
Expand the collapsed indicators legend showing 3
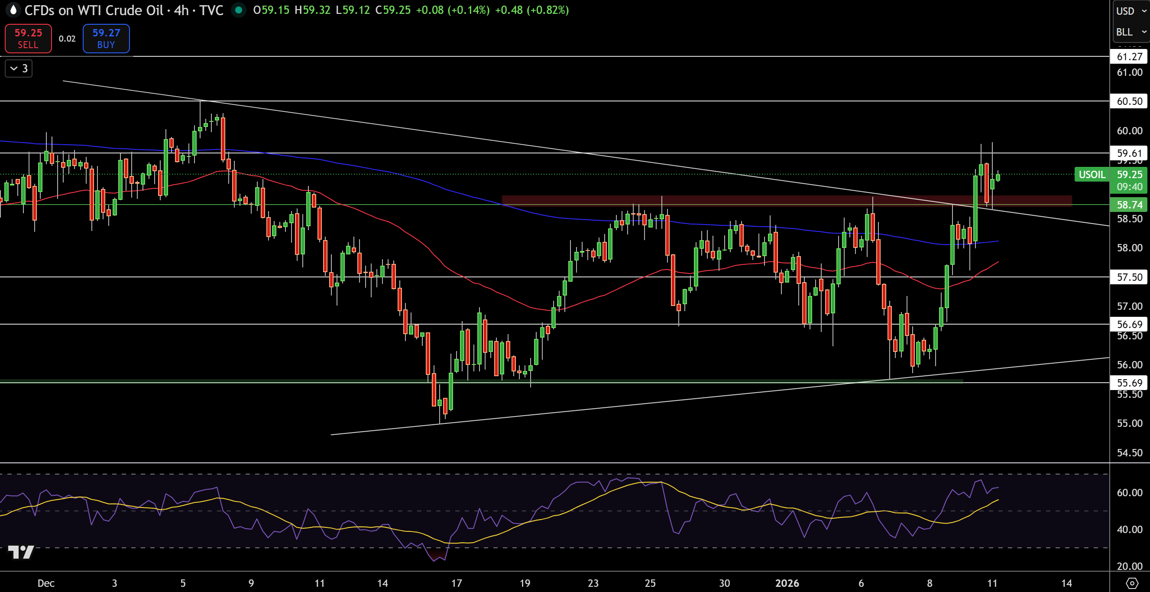(x=19, y=68)
